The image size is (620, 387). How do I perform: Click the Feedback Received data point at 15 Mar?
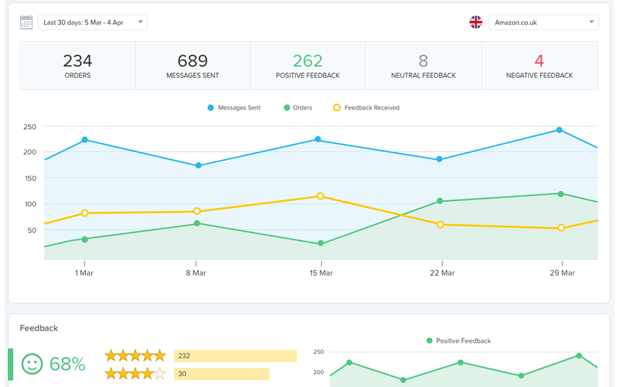tap(321, 196)
